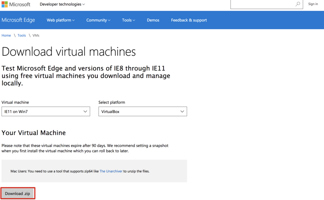Expand the Community menu
The width and height of the screenshot is (324, 200).
(98, 20)
